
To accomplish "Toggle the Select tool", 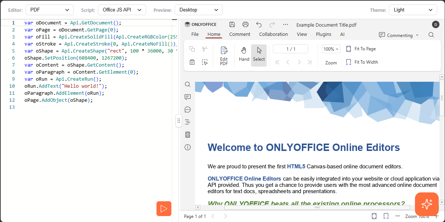I will tap(259, 55).
